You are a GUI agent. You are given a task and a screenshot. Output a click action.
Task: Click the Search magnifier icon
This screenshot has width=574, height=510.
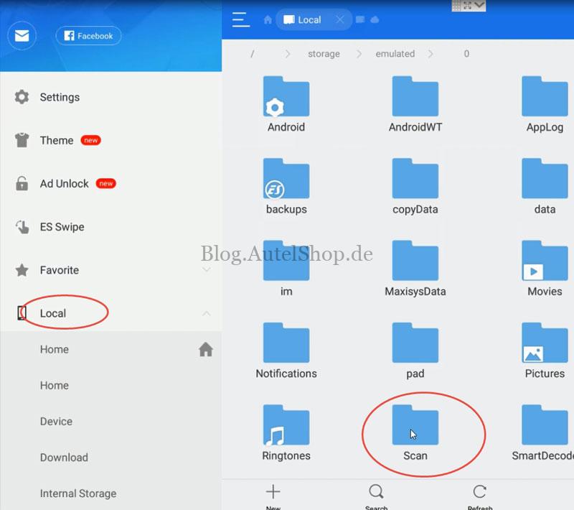(x=376, y=493)
